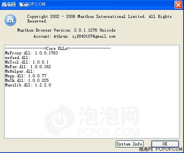Screen dimensions: 184x153
Task: Open System Info
Action: pyautogui.click(x=129, y=144)
